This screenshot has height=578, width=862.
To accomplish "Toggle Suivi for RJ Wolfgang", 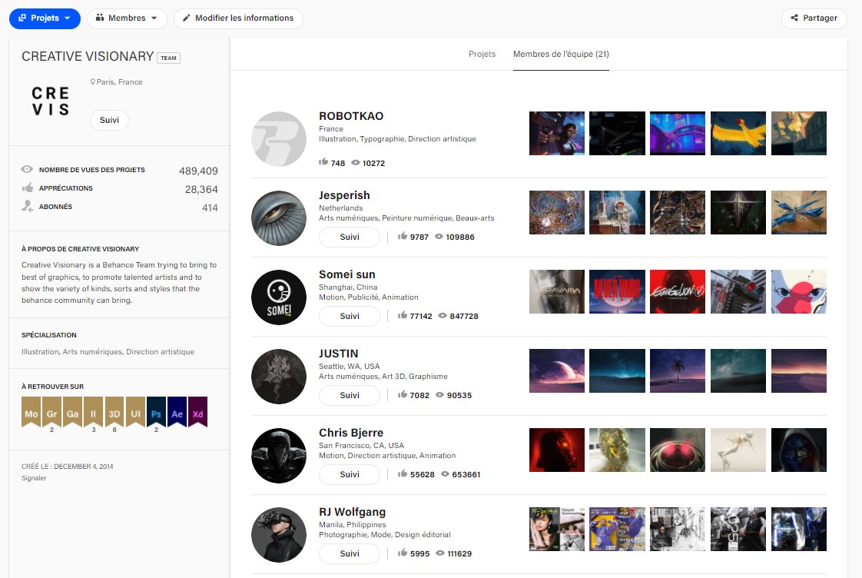I will (x=349, y=554).
